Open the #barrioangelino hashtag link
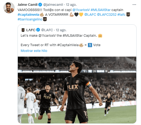 (x=30, y=19)
